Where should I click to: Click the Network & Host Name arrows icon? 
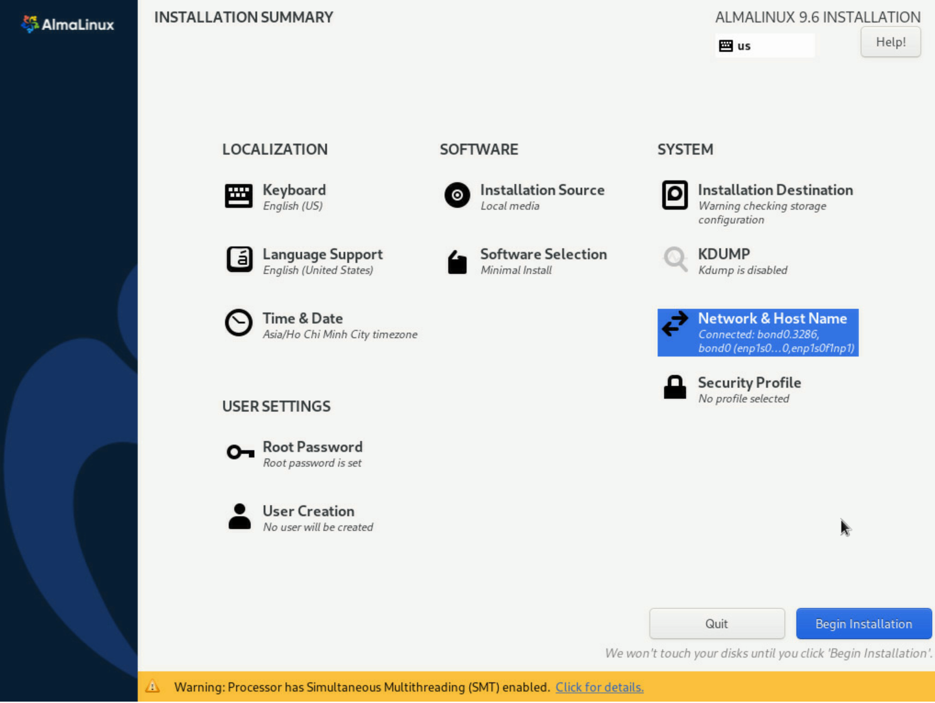click(x=675, y=324)
